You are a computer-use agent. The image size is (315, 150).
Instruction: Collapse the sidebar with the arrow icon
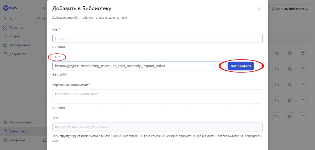(44, 8)
